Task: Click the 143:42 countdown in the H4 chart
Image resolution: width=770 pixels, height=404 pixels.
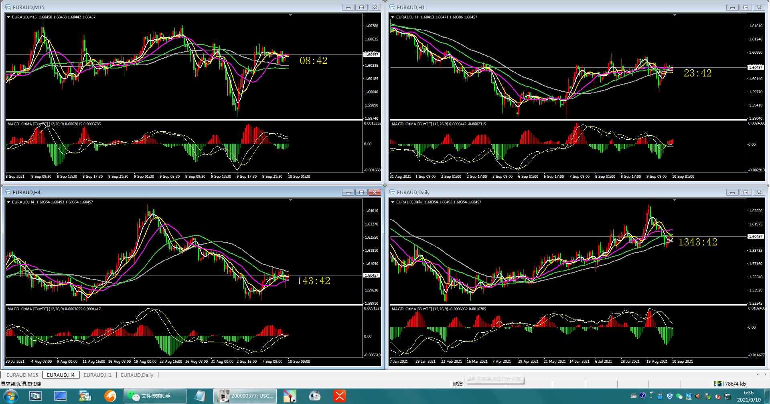Action: (314, 281)
